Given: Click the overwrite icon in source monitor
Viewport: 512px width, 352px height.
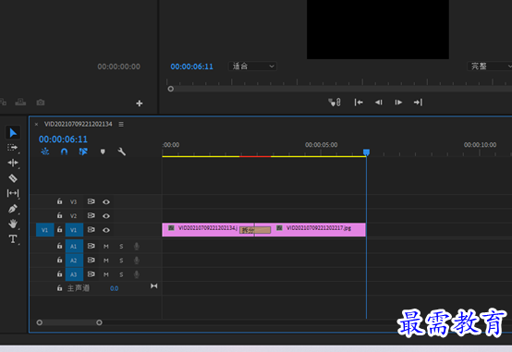Looking at the screenshot, I should tap(20, 103).
